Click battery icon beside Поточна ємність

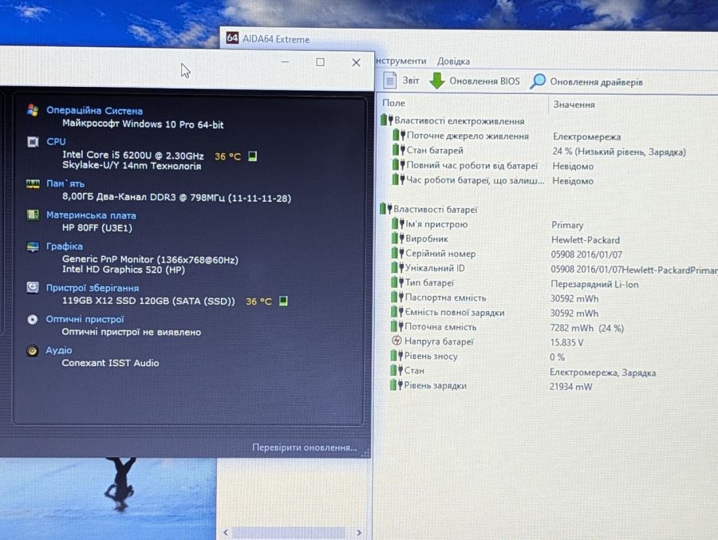click(397, 326)
